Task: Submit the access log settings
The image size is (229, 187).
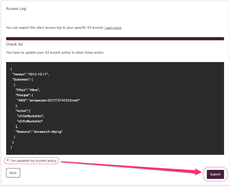Action: [215, 174]
